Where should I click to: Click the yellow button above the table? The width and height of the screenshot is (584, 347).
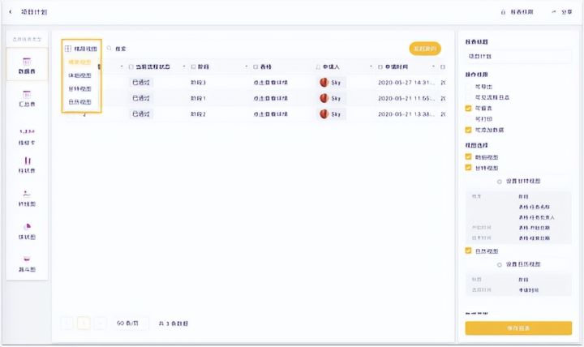click(425, 49)
